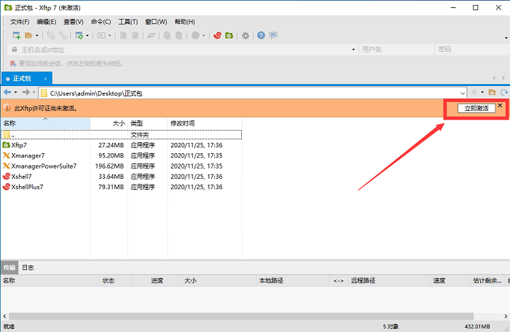Expand the path dropdown chevron
510x332 pixels.
463,93
